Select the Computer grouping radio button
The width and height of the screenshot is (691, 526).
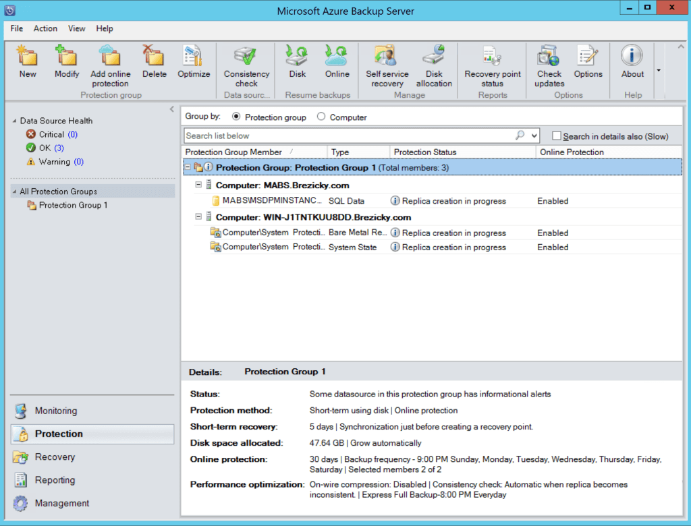321,117
